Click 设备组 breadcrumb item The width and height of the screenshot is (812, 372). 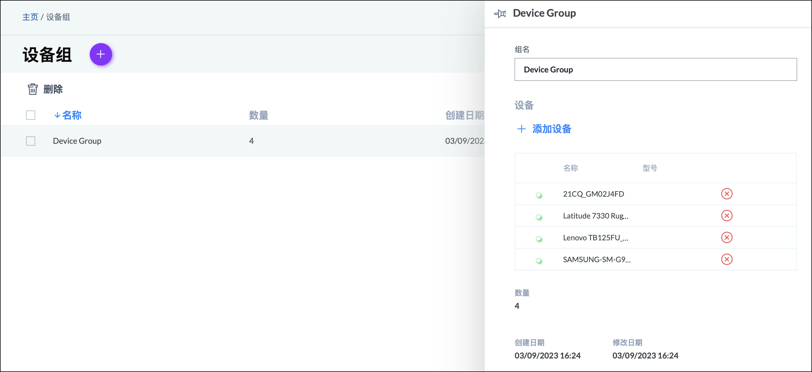(x=58, y=17)
